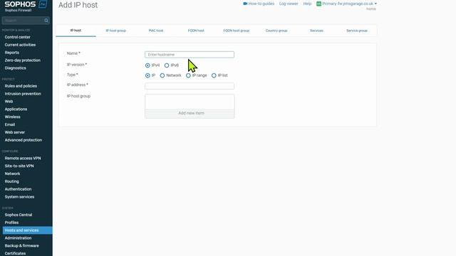Open Wireless in sidebar
Viewport: 456px width, 256px height.
[x=12, y=117]
